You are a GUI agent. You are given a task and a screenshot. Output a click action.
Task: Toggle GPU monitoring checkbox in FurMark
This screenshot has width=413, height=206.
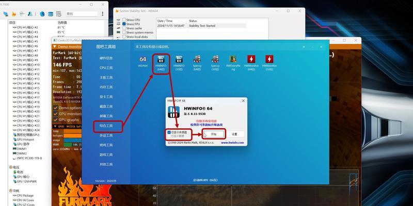point(55,114)
